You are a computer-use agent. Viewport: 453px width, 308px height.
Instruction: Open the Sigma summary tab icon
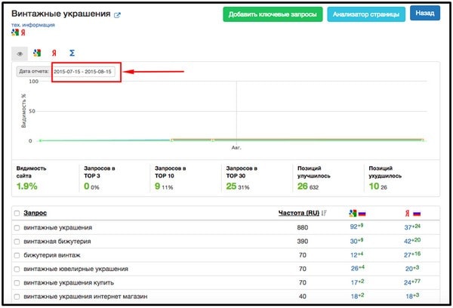tap(72, 54)
